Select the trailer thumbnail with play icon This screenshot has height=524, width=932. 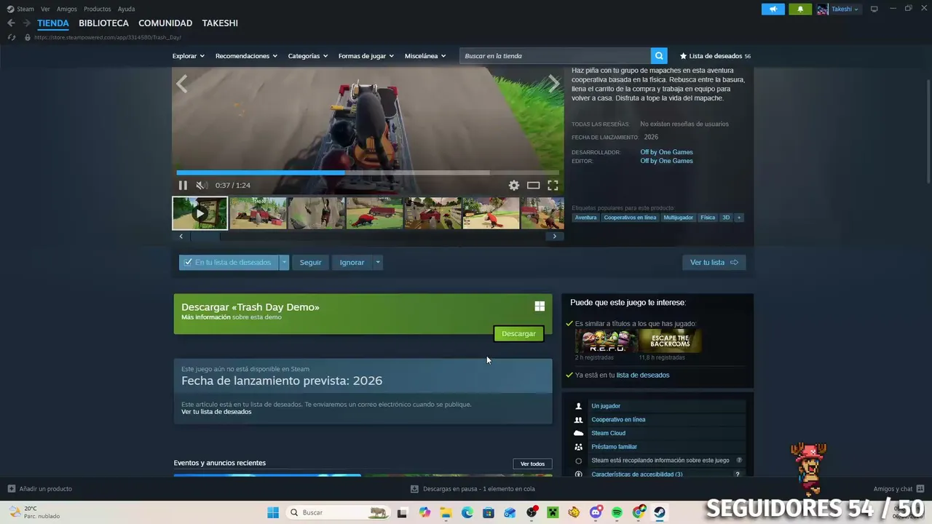(x=200, y=213)
